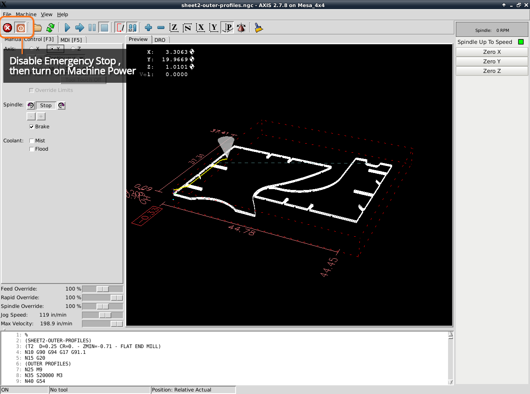Clear live plot with broom icon
Image resolution: width=530 pixels, height=394 pixels.
[x=258, y=28]
